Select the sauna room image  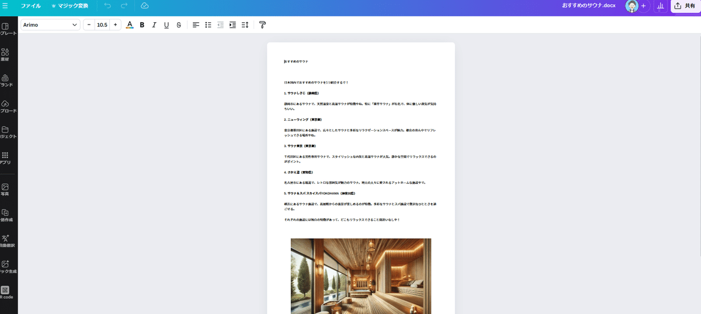[361, 276]
